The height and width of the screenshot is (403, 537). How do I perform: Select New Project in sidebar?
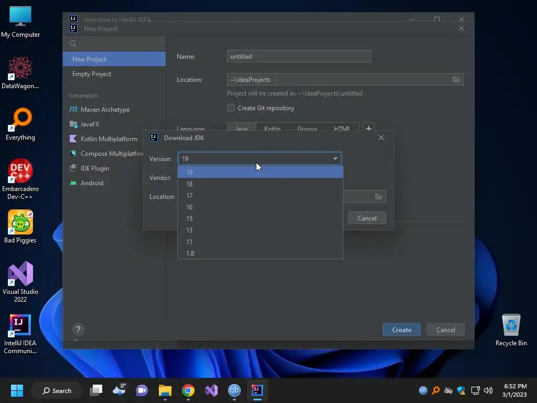coord(114,59)
